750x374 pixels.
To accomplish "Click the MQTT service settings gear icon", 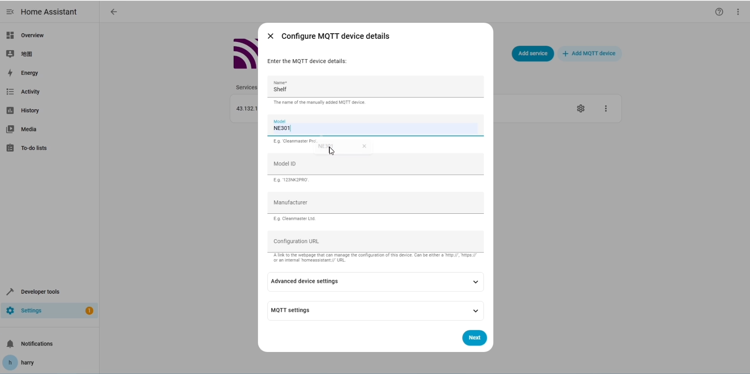I will point(581,108).
